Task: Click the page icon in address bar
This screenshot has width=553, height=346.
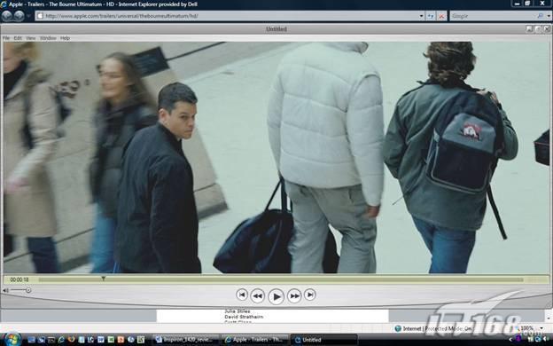Action: click(x=40, y=16)
